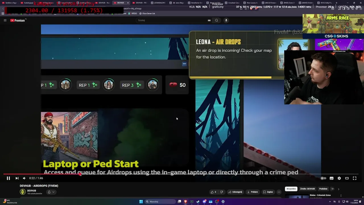Click the video title DEVHUB - AIRDROPS (FIVEM)

[39, 186]
